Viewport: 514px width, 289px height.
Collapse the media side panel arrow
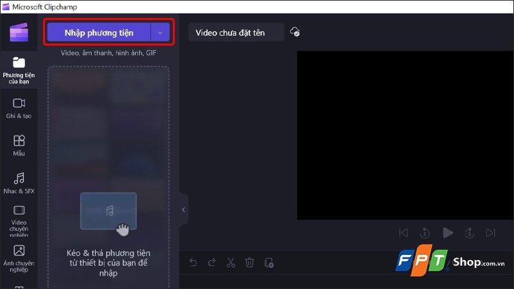pos(184,210)
